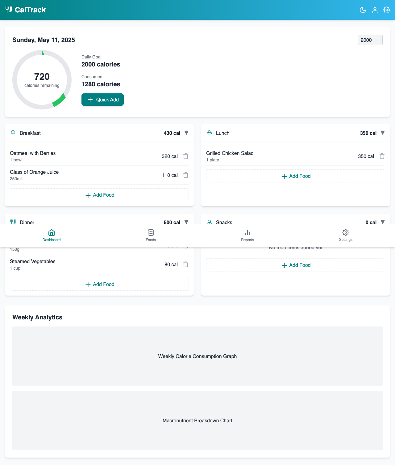Collapse the Dinner meal section

[186, 222]
